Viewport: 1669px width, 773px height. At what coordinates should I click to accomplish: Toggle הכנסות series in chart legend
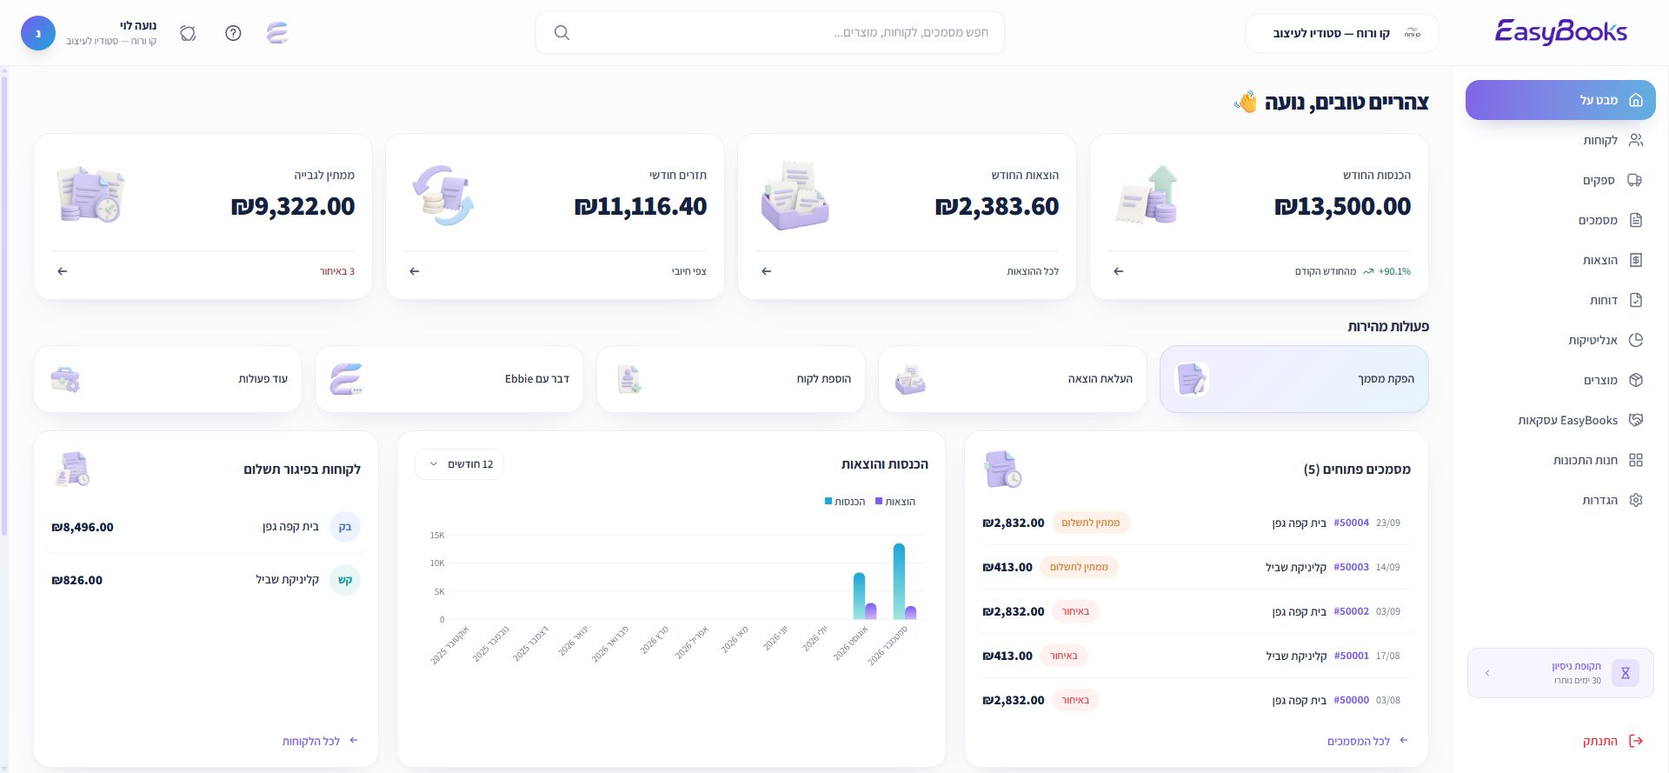pos(845,502)
